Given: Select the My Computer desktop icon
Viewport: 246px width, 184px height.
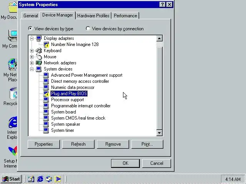Looking at the screenshot, I should pos(13,36).
